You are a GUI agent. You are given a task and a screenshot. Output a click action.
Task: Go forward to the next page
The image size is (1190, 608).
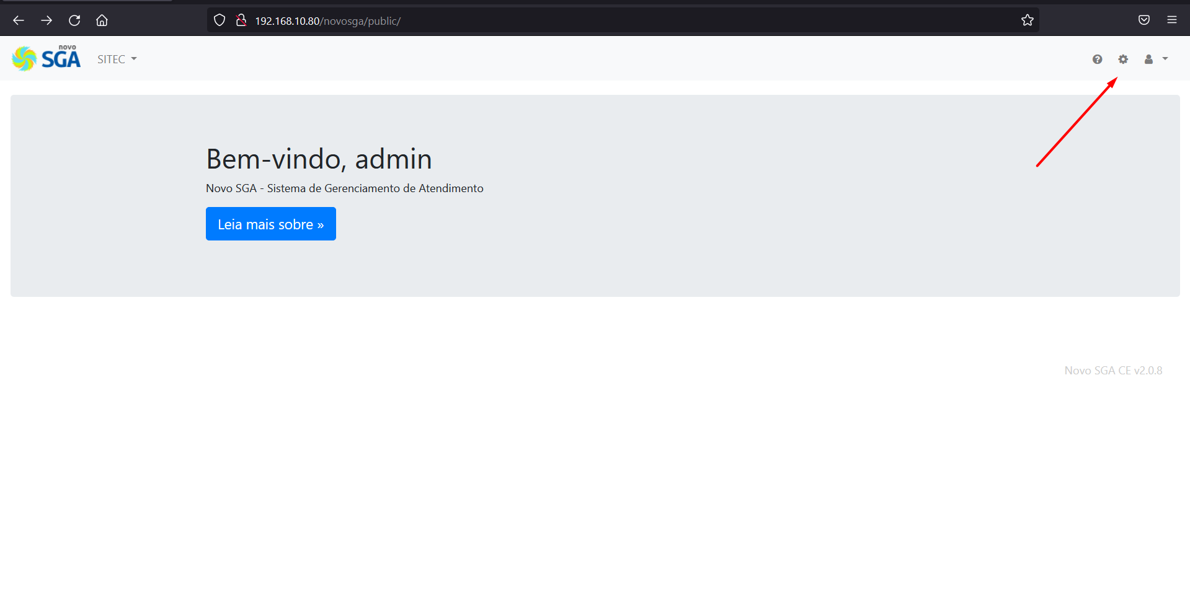click(x=47, y=20)
